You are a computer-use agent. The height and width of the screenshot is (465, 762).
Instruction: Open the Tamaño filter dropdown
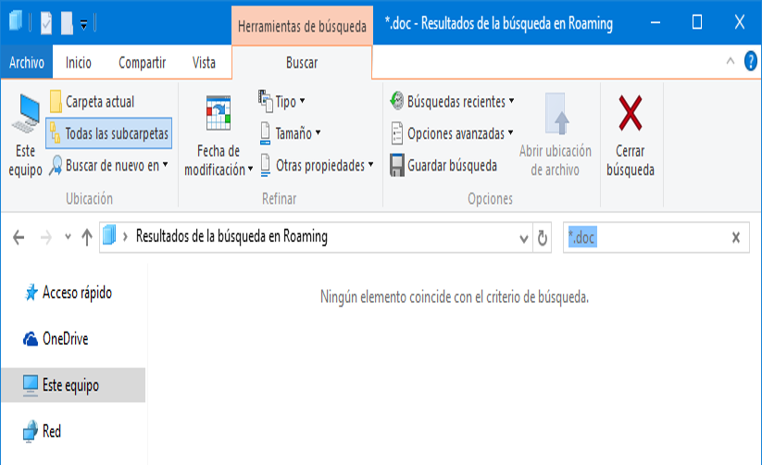point(290,133)
